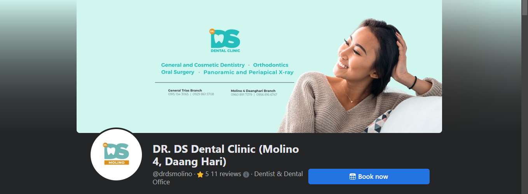This screenshot has height=194, width=528.
Task: Click the General Trias Branch contact text
Action: coord(191,92)
